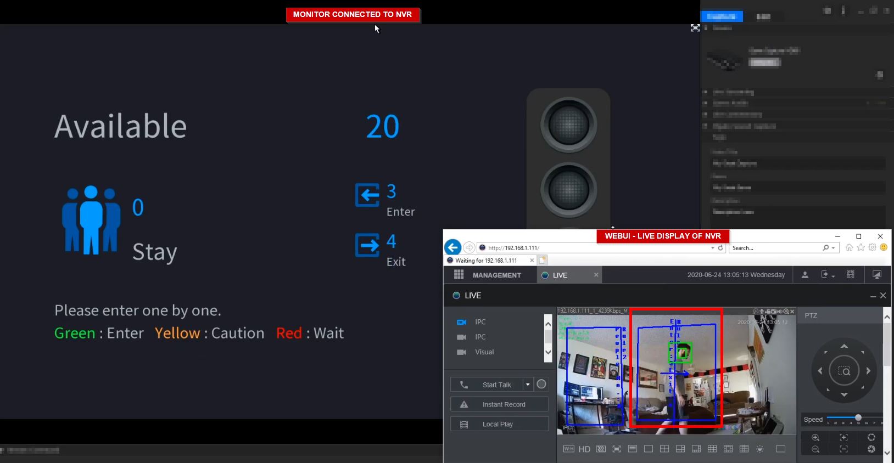Select the second IPC camera (gray icon)
The width and height of the screenshot is (894, 463).
(462, 337)
